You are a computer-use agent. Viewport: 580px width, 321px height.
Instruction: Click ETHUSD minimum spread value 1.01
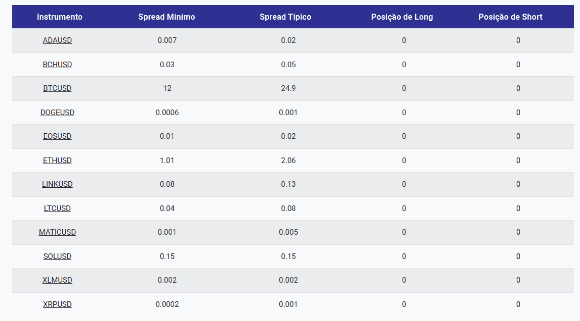[167, 161]
